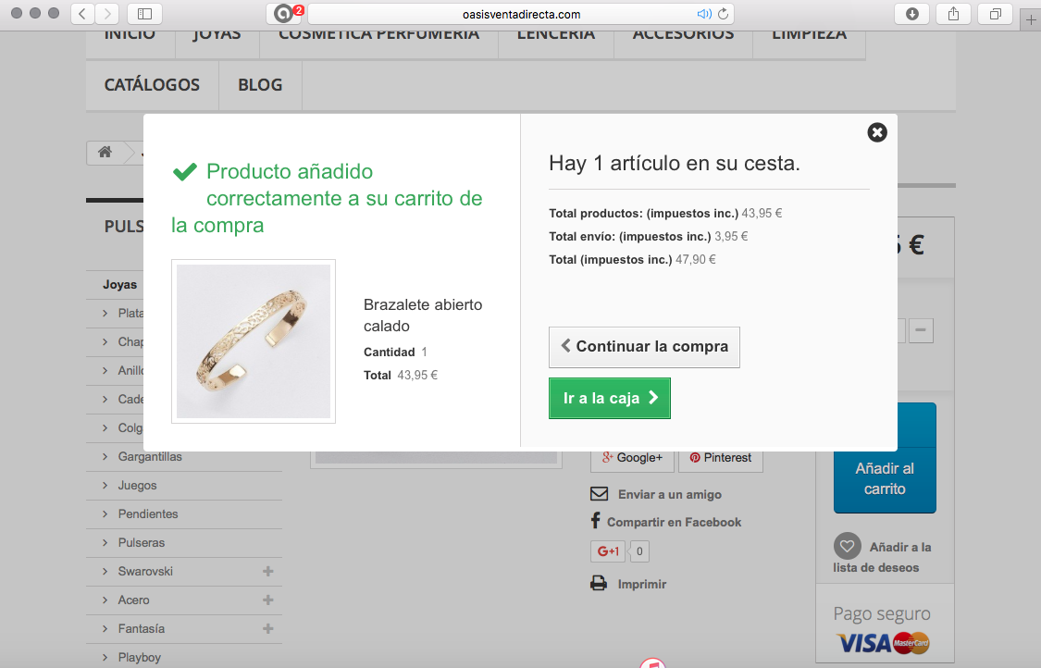This screenshot has width=1041, height=668.
Task: Click the Safari reload page icon
Action: coord(723,14)
